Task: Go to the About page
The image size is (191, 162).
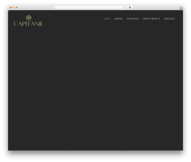Action: click(118, 19)
